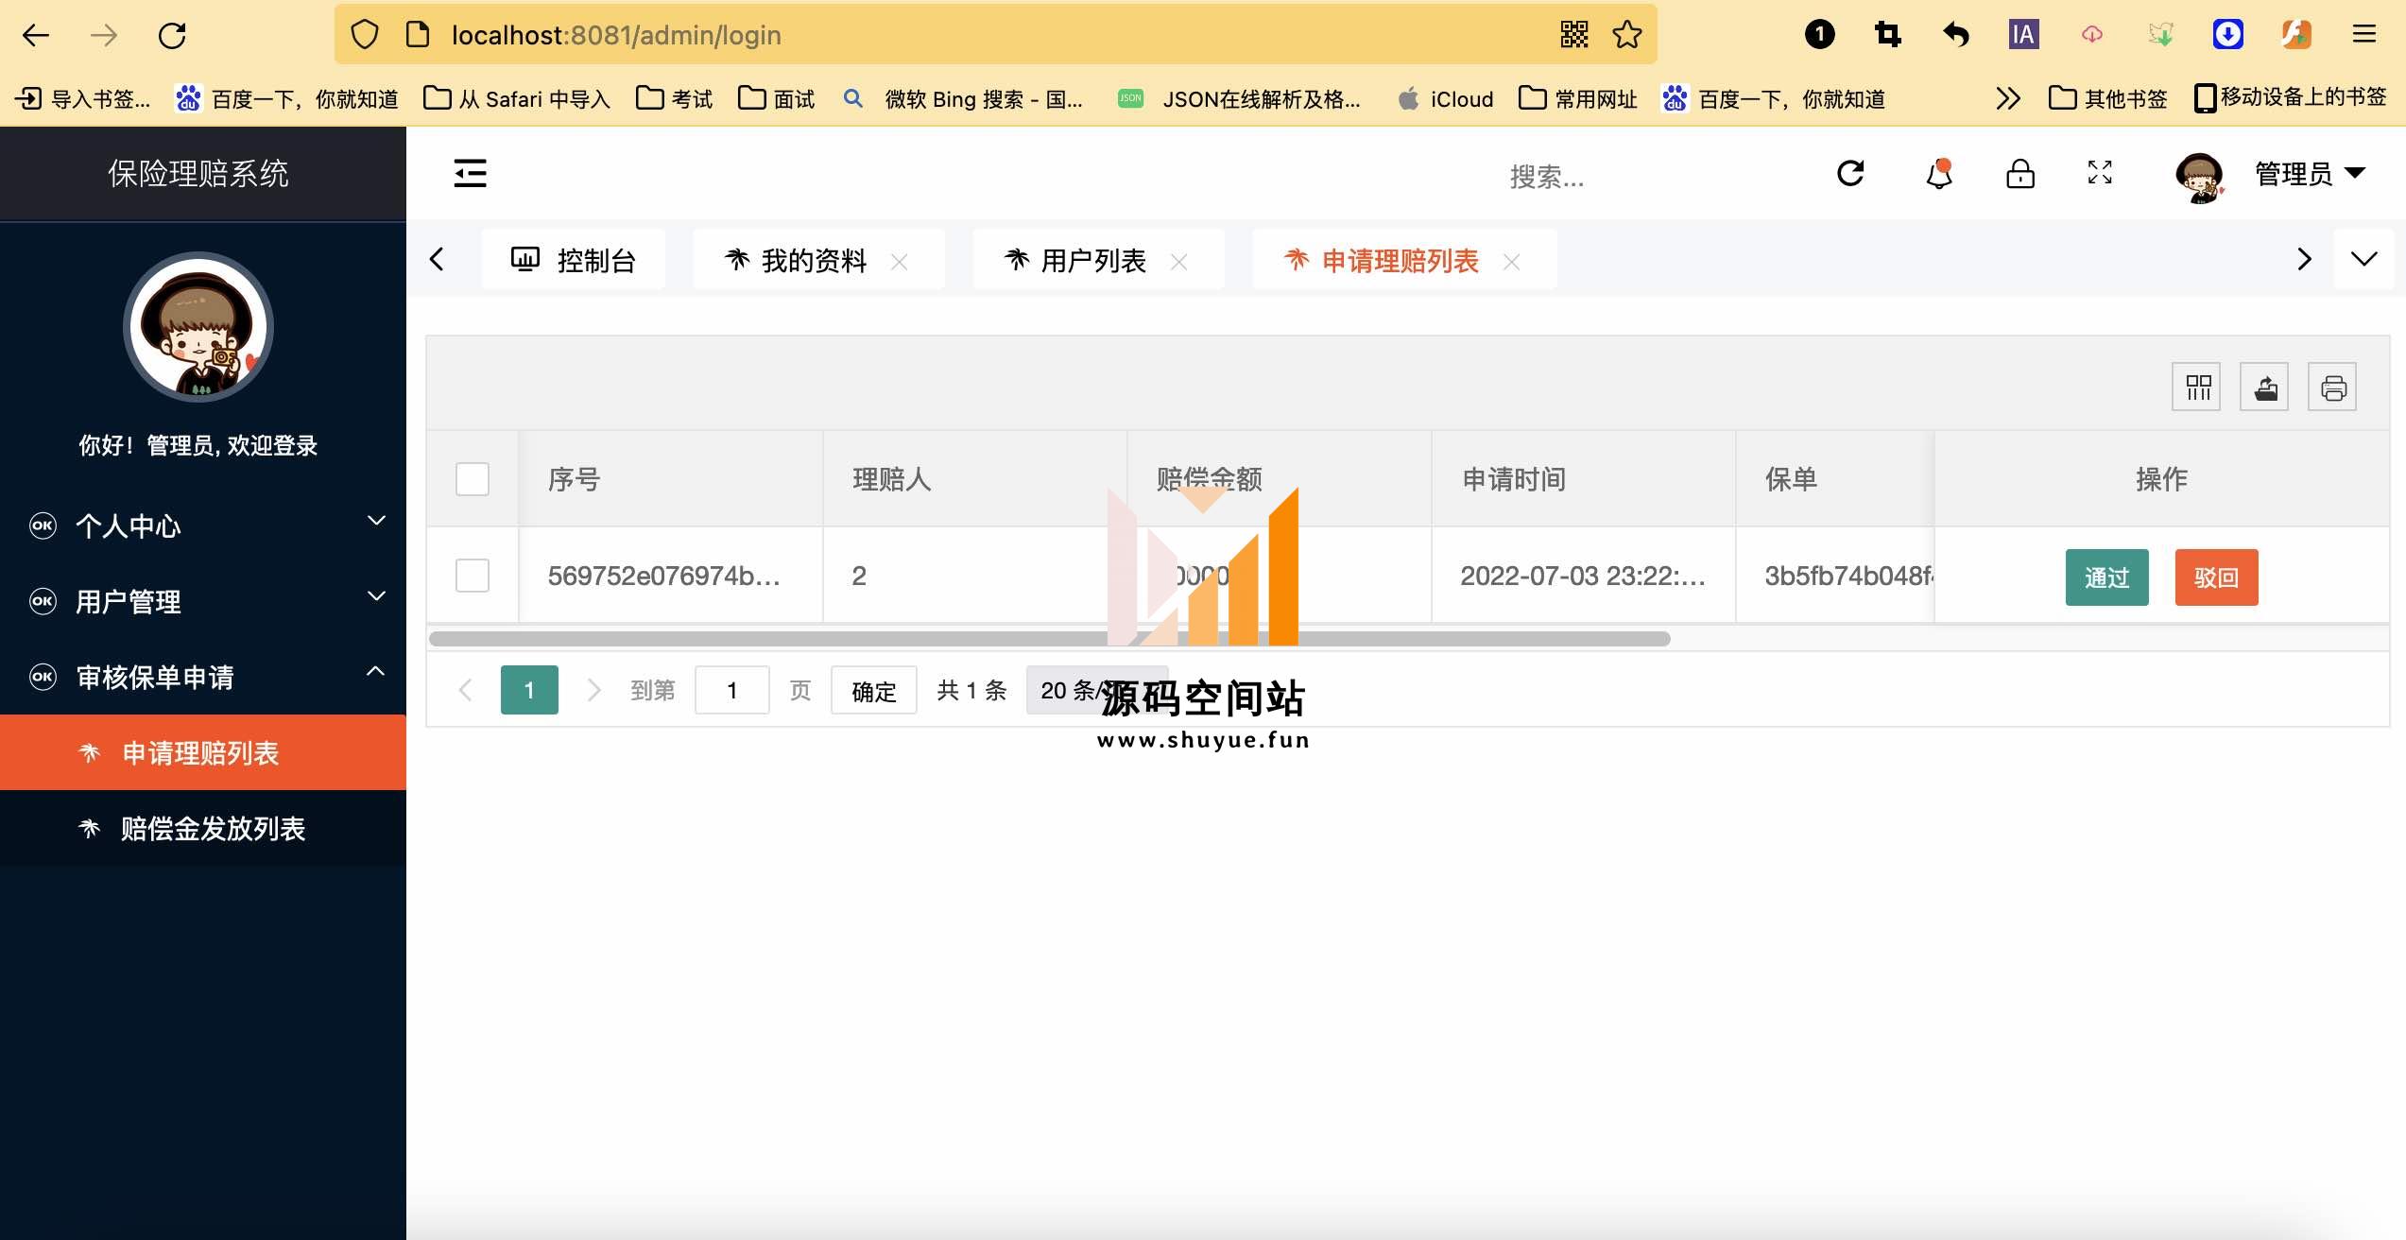Image resolution: width=2406 pixels, height=1240 pixels.
Task: Click the sidebar user avatar picture
Action: 198,327
